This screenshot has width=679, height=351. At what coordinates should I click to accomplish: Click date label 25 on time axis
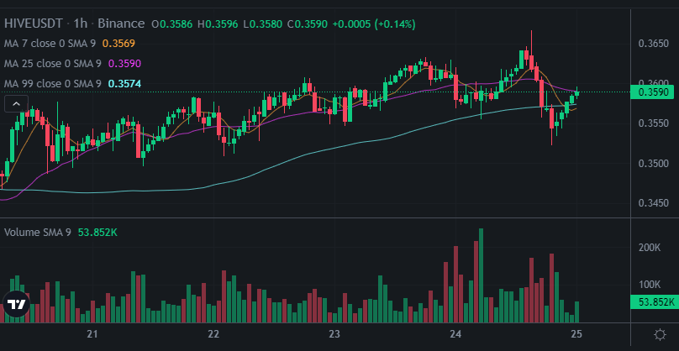(x=576, y=334)
